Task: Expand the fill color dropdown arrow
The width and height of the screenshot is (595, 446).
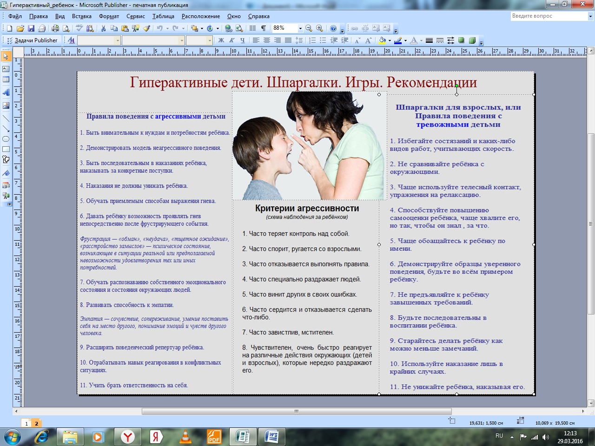Action: tap(390, 40)
